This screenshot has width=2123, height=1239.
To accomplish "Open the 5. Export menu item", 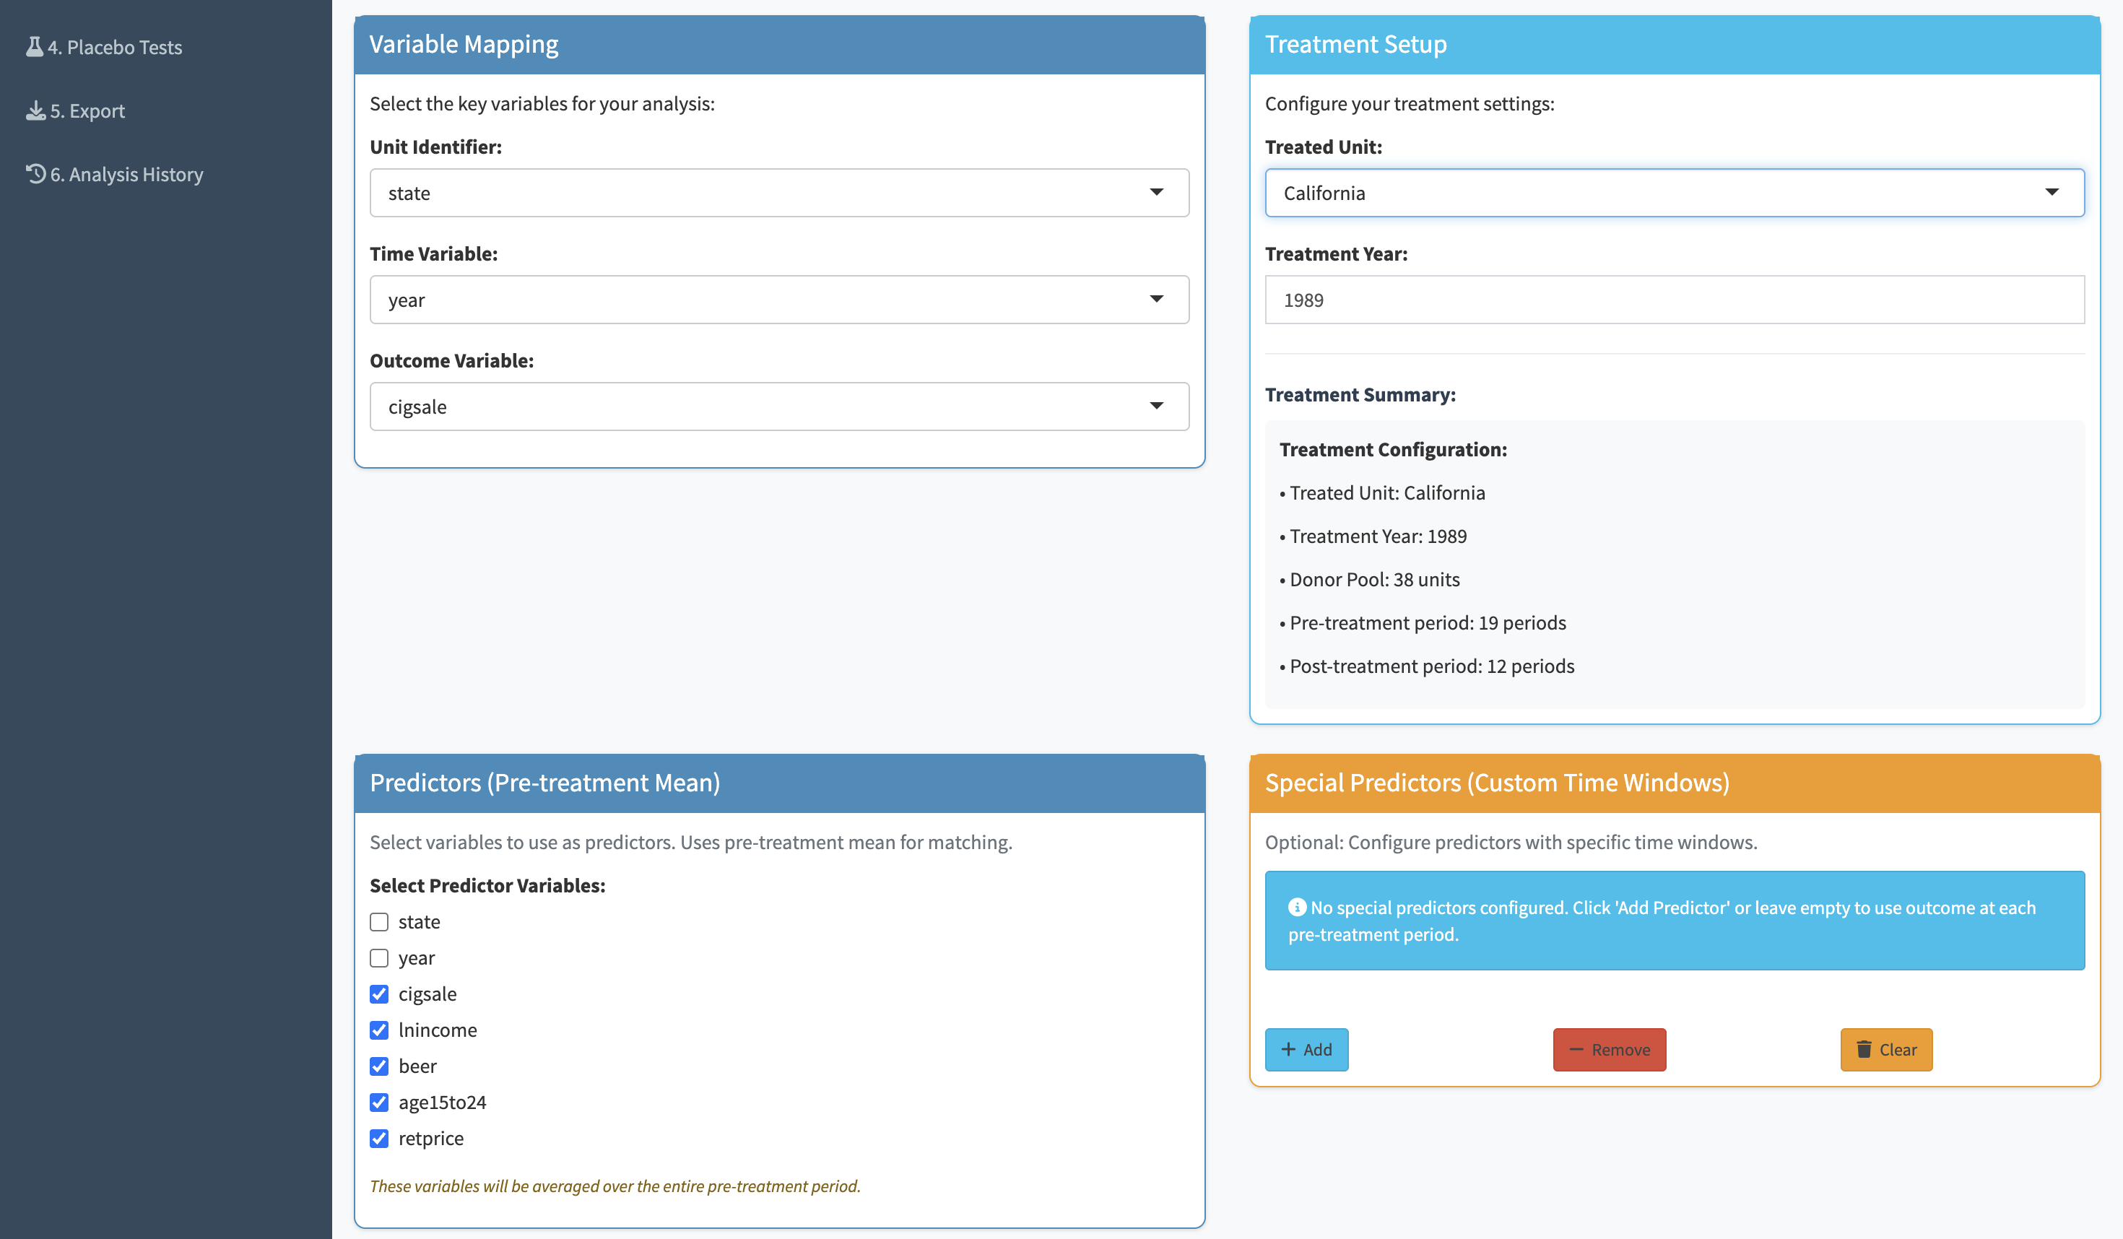I will click(87, 110).
